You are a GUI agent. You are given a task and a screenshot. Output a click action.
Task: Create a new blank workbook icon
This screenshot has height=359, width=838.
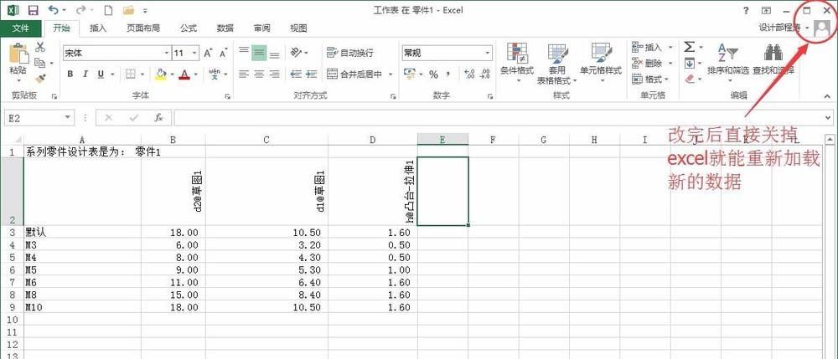108,9
